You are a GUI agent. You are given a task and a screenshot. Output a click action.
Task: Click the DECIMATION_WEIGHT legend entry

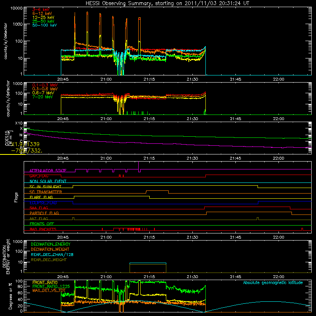click(x=50, y=250)
